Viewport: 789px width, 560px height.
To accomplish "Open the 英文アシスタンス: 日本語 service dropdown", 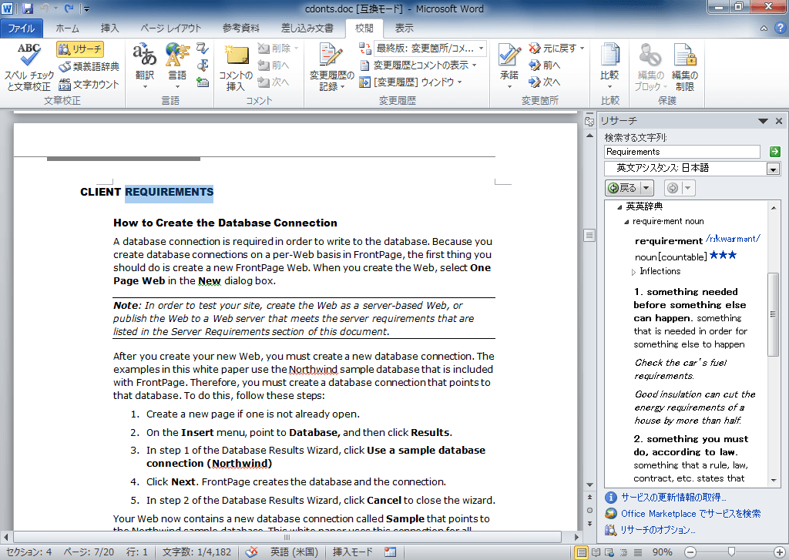I will (x=774, y=169).
